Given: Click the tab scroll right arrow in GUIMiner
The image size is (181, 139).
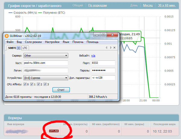Looking at the screenshot, I should pyautogui.click(x=111, y=47).
